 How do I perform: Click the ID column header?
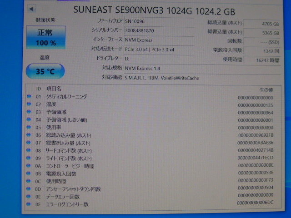tap(38, 89)
